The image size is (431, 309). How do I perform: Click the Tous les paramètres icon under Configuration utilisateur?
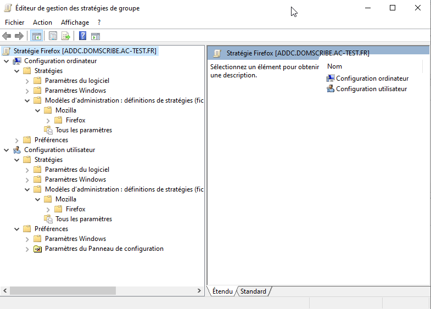point(48,219)
